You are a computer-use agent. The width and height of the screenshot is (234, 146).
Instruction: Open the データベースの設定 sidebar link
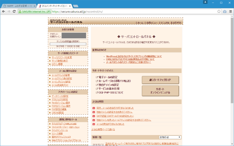(60, 96)
